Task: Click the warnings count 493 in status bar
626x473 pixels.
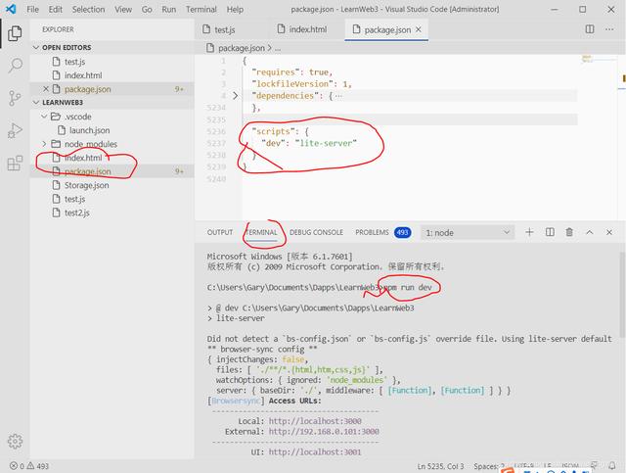Action: point(38,466)
